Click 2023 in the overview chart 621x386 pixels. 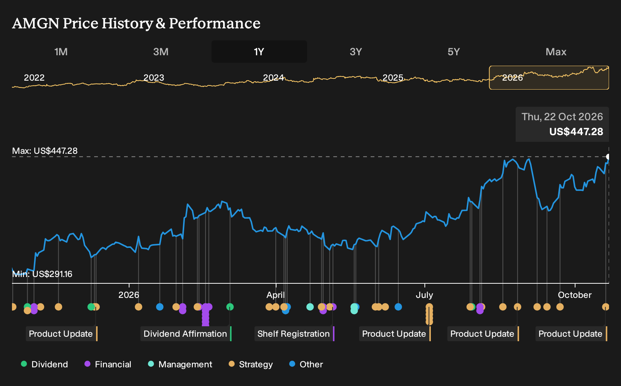pos(154,78)
